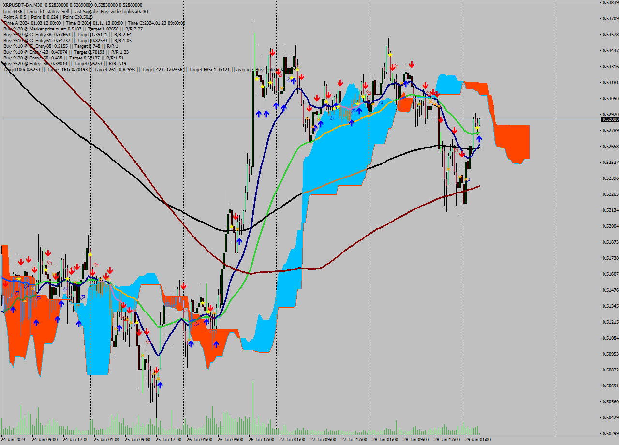Screen dimensions: 619x445
Task: Click the 0.5265 price scale label
Action: pos(611,146)
